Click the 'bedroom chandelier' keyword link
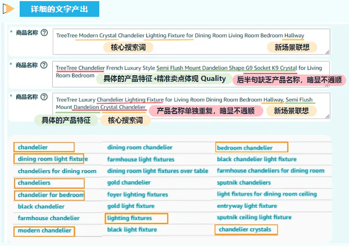This screenshot has height=246, width=349. [x=245, y=148]
